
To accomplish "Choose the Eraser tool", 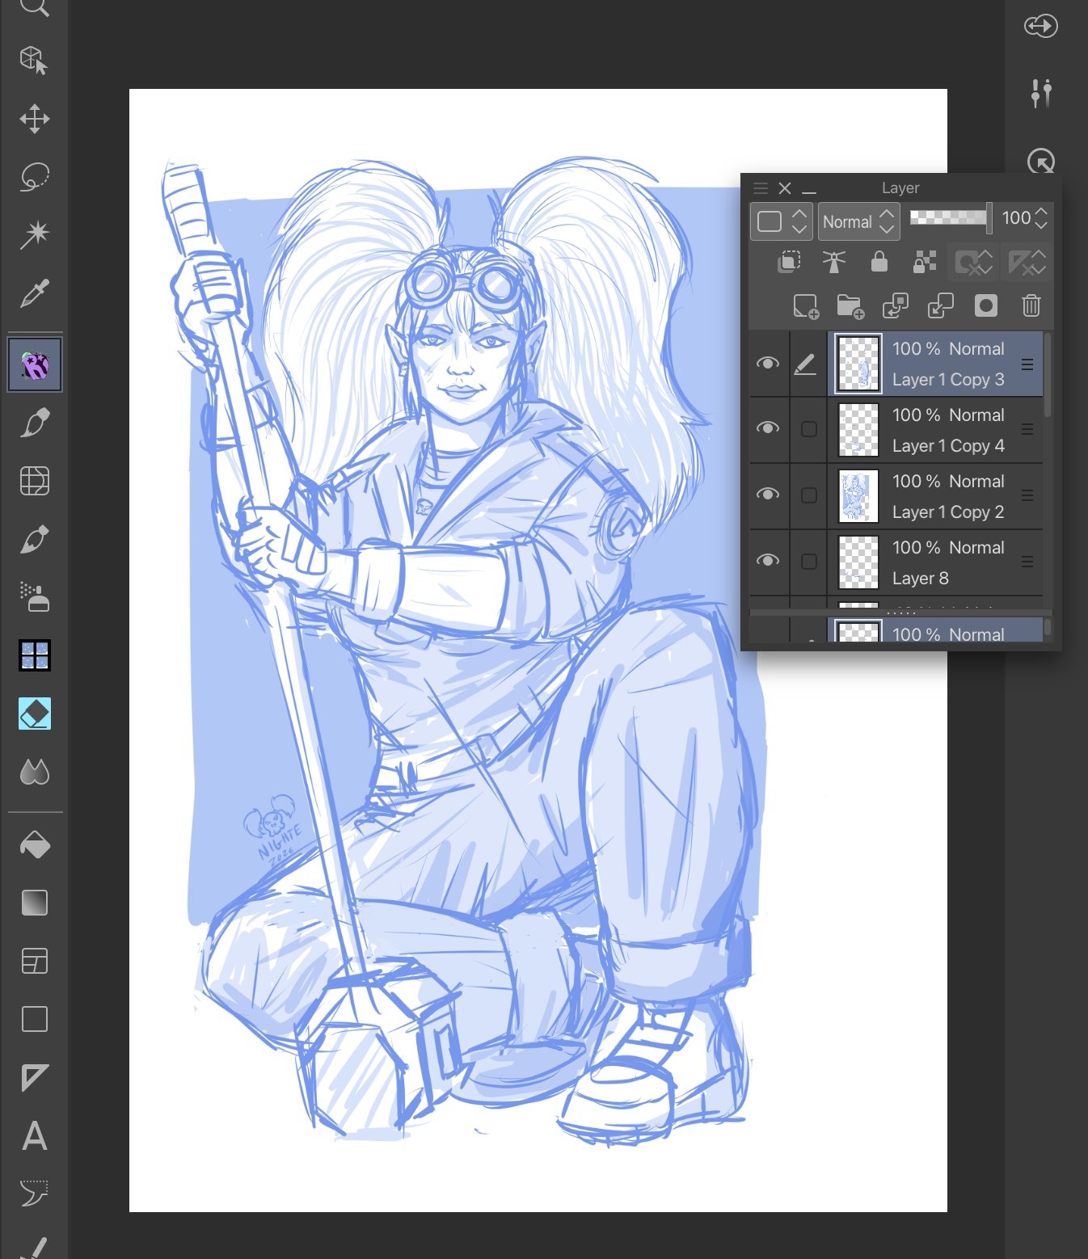I will point(35,714).
